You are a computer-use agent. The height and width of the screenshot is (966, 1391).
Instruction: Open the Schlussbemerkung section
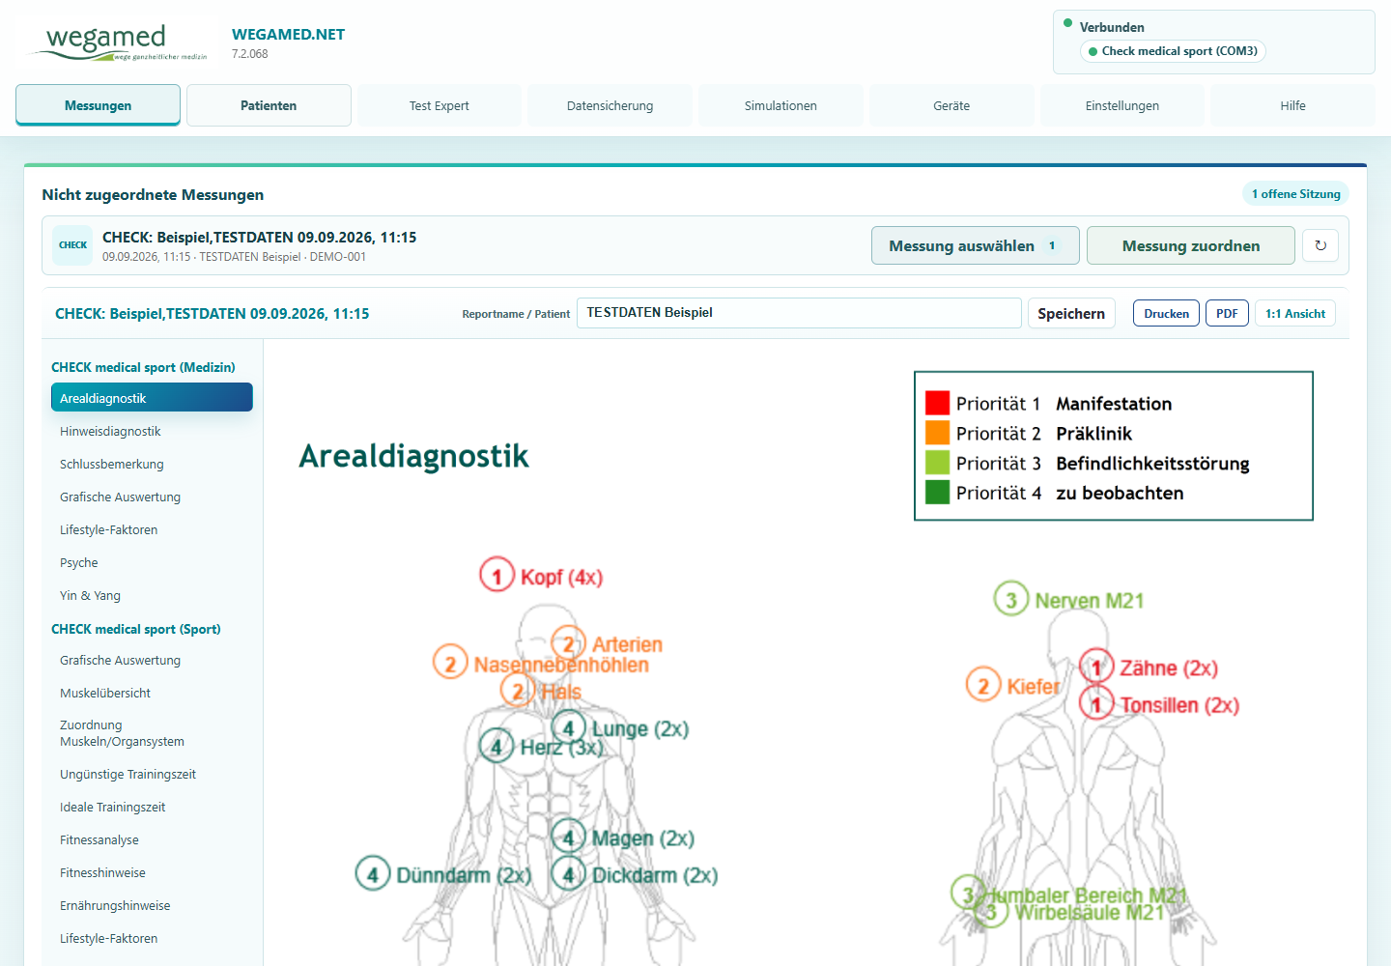pos(152,464)
